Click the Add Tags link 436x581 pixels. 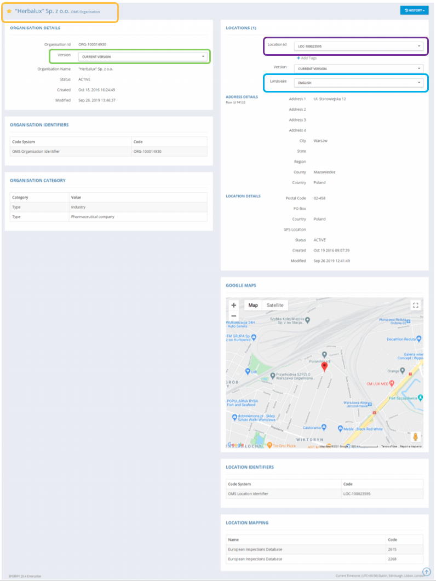(x=307, y=58)
